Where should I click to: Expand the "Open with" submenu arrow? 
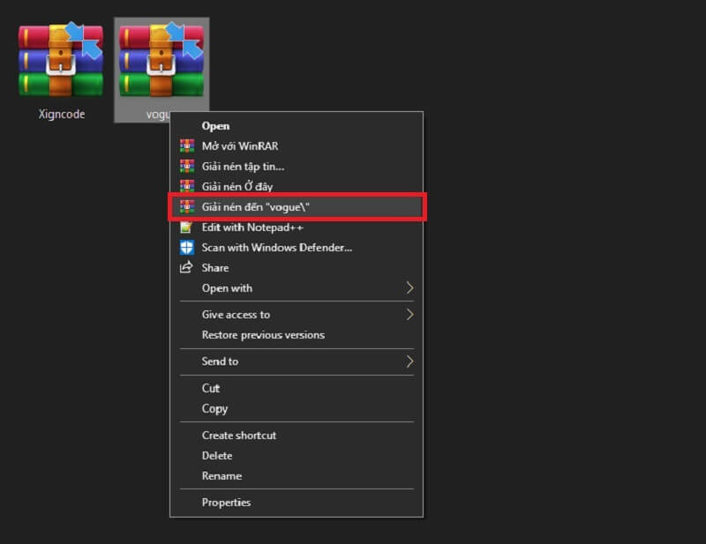coord(409,288)
